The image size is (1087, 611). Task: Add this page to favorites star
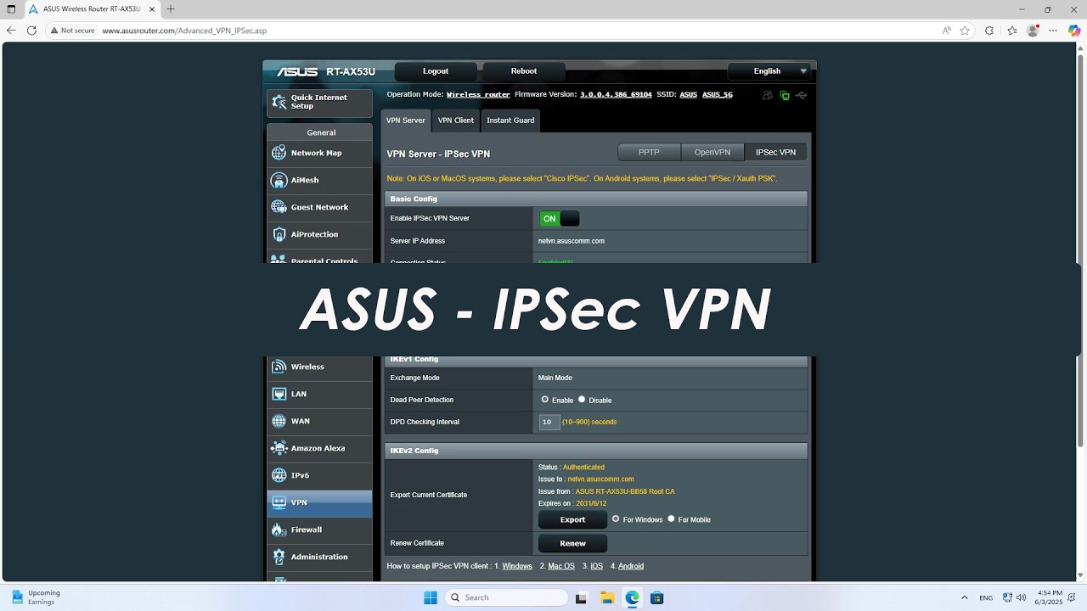click(x=965, y=31)
